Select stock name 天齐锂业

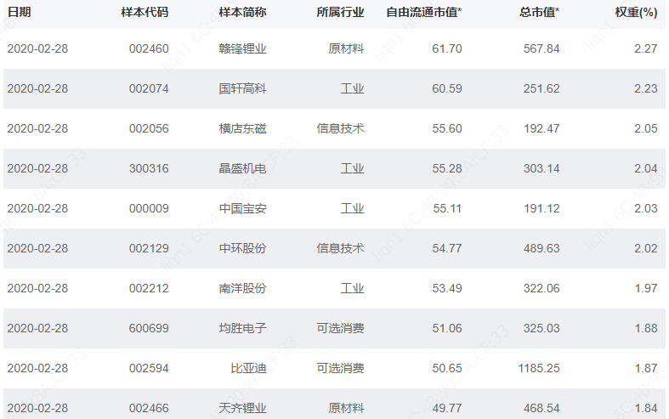[x=242, y=408]
